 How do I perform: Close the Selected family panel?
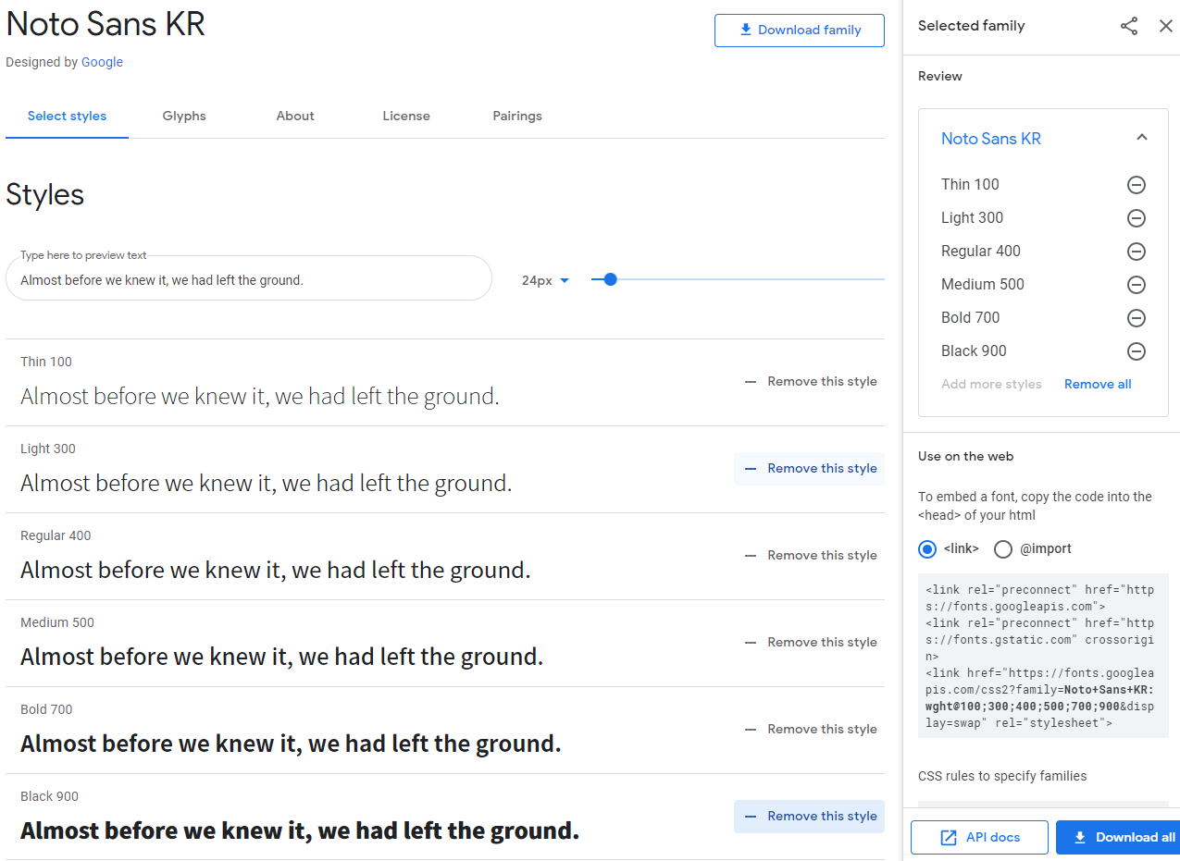[x=1166, y=26]
